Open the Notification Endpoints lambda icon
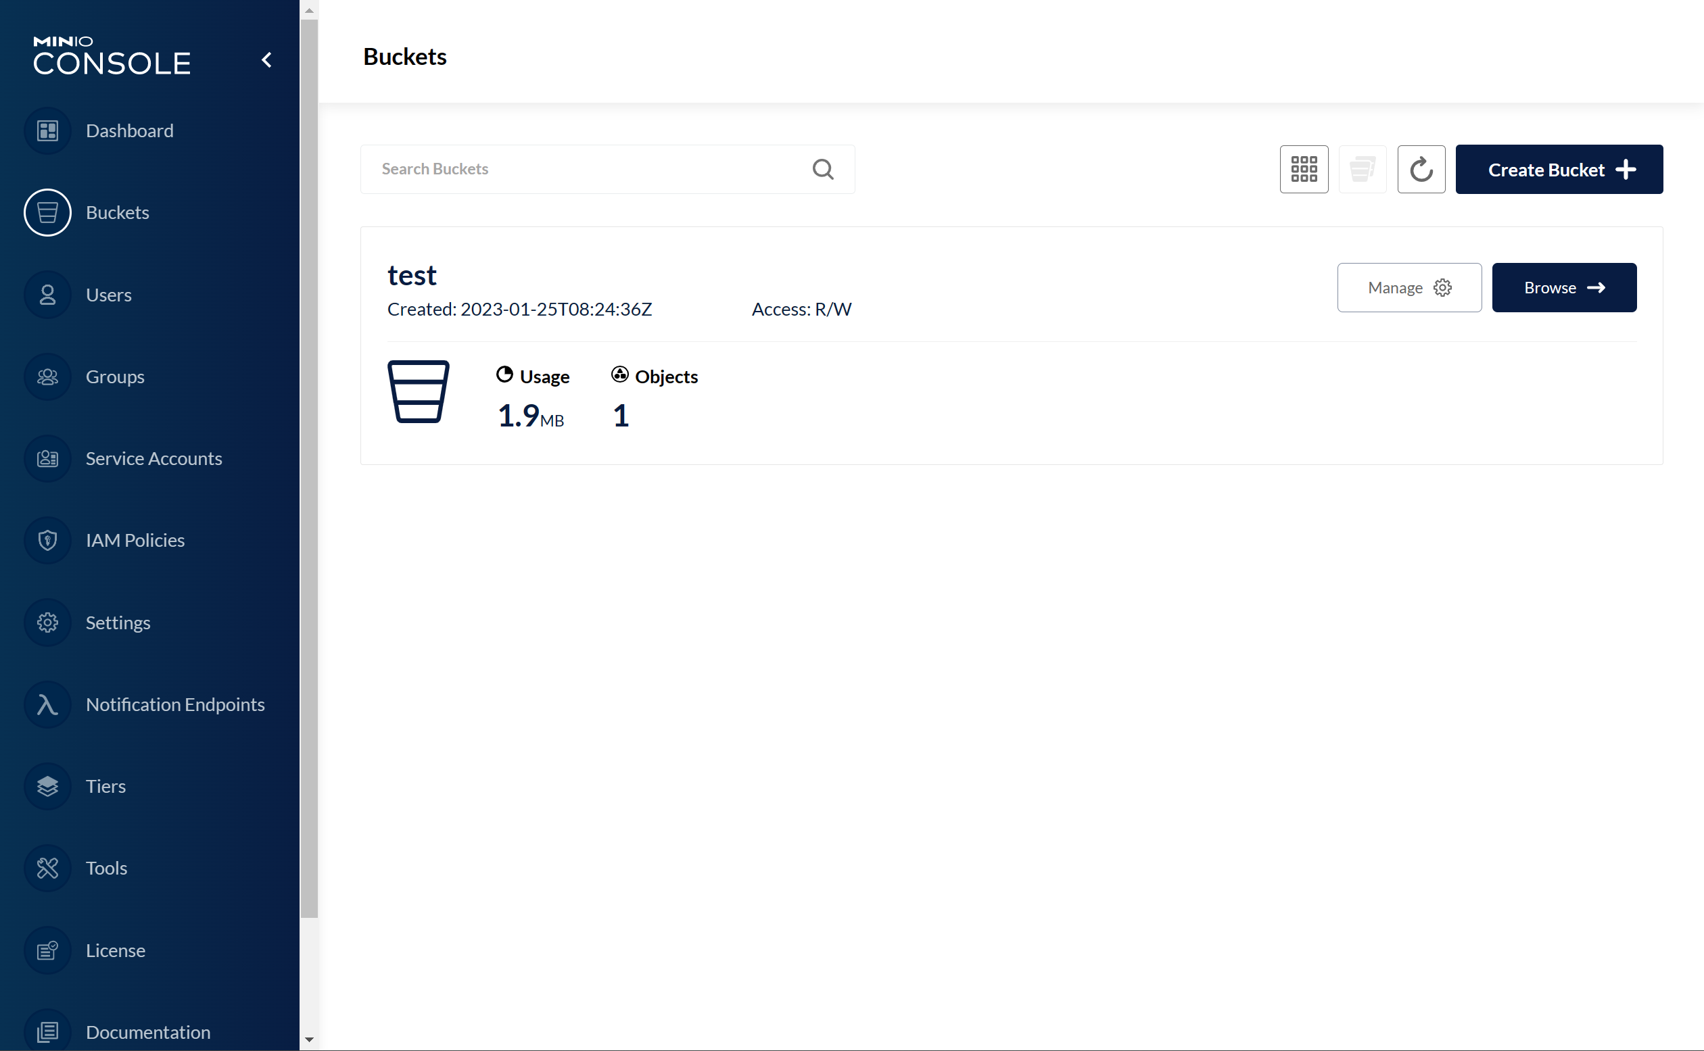 tap(47, 704)
